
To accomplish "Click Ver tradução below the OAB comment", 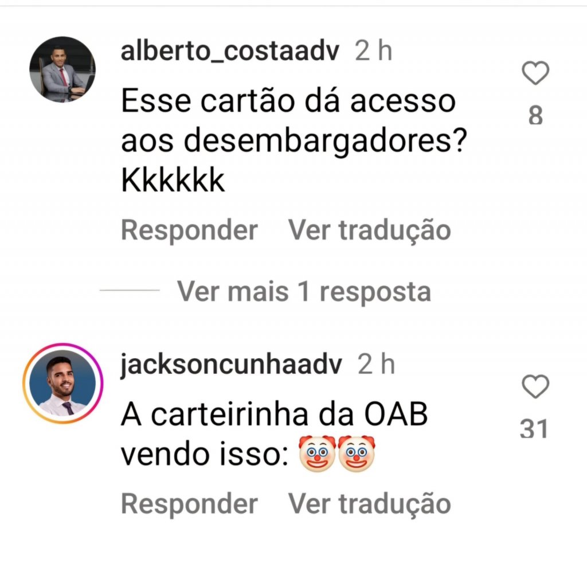I will tap(369, 504).
